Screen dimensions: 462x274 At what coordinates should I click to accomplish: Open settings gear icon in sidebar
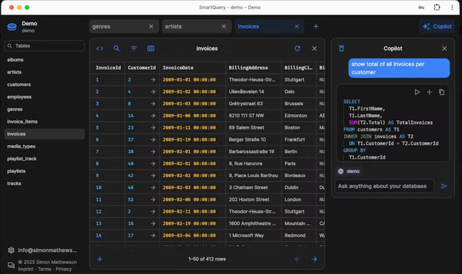(x=12, y=250)
